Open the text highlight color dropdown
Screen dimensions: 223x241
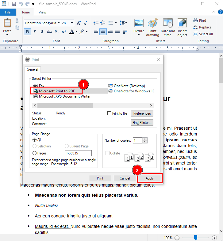pyautogui.click(x=87, y=32)
